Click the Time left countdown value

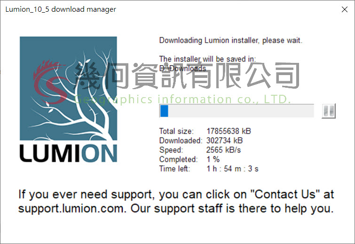coord(233,168)
